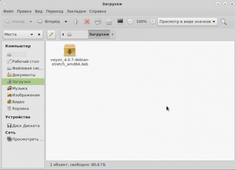Zoom in with the plus icon

[153, 22]
